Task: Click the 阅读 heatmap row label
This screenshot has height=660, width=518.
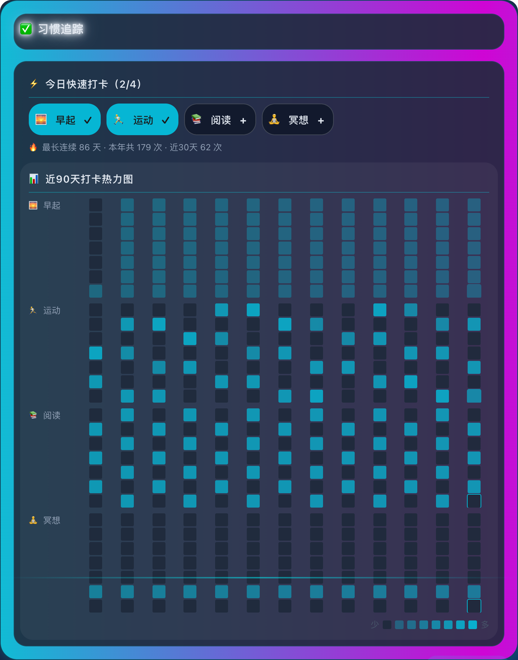Action: click(x=52, y=415)
